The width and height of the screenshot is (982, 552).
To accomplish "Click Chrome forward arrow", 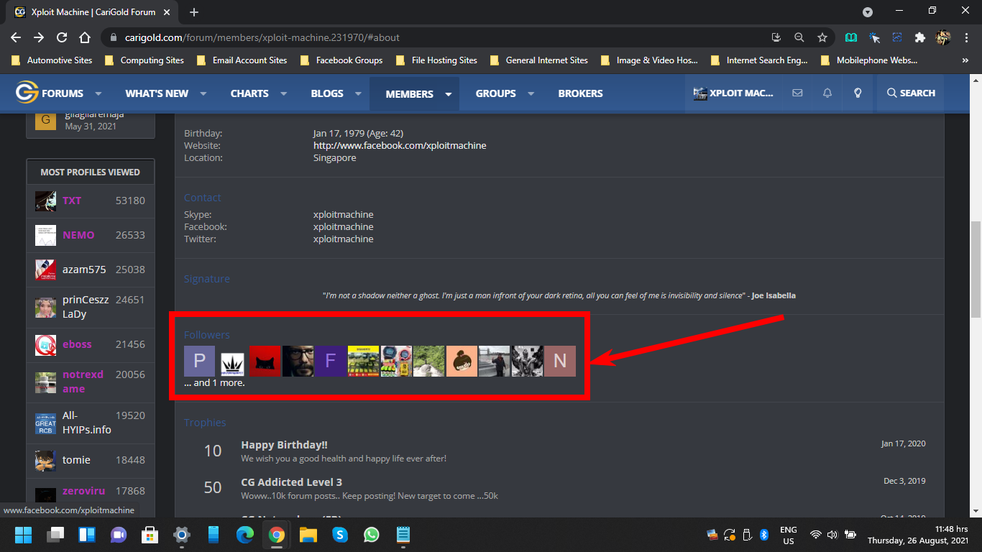I will (39, 37).
